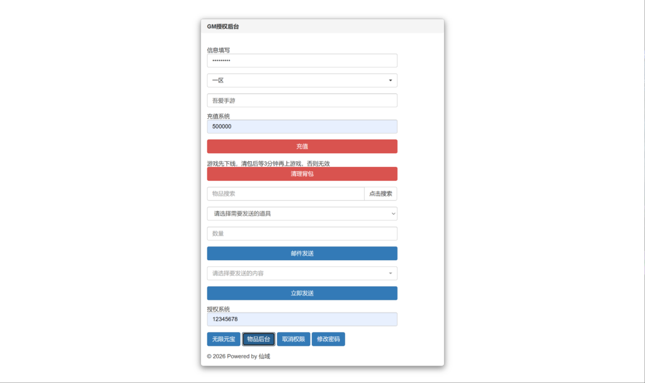Open the 一区 server dropdown
Screen dimensions: 645x383
[302, 81]
